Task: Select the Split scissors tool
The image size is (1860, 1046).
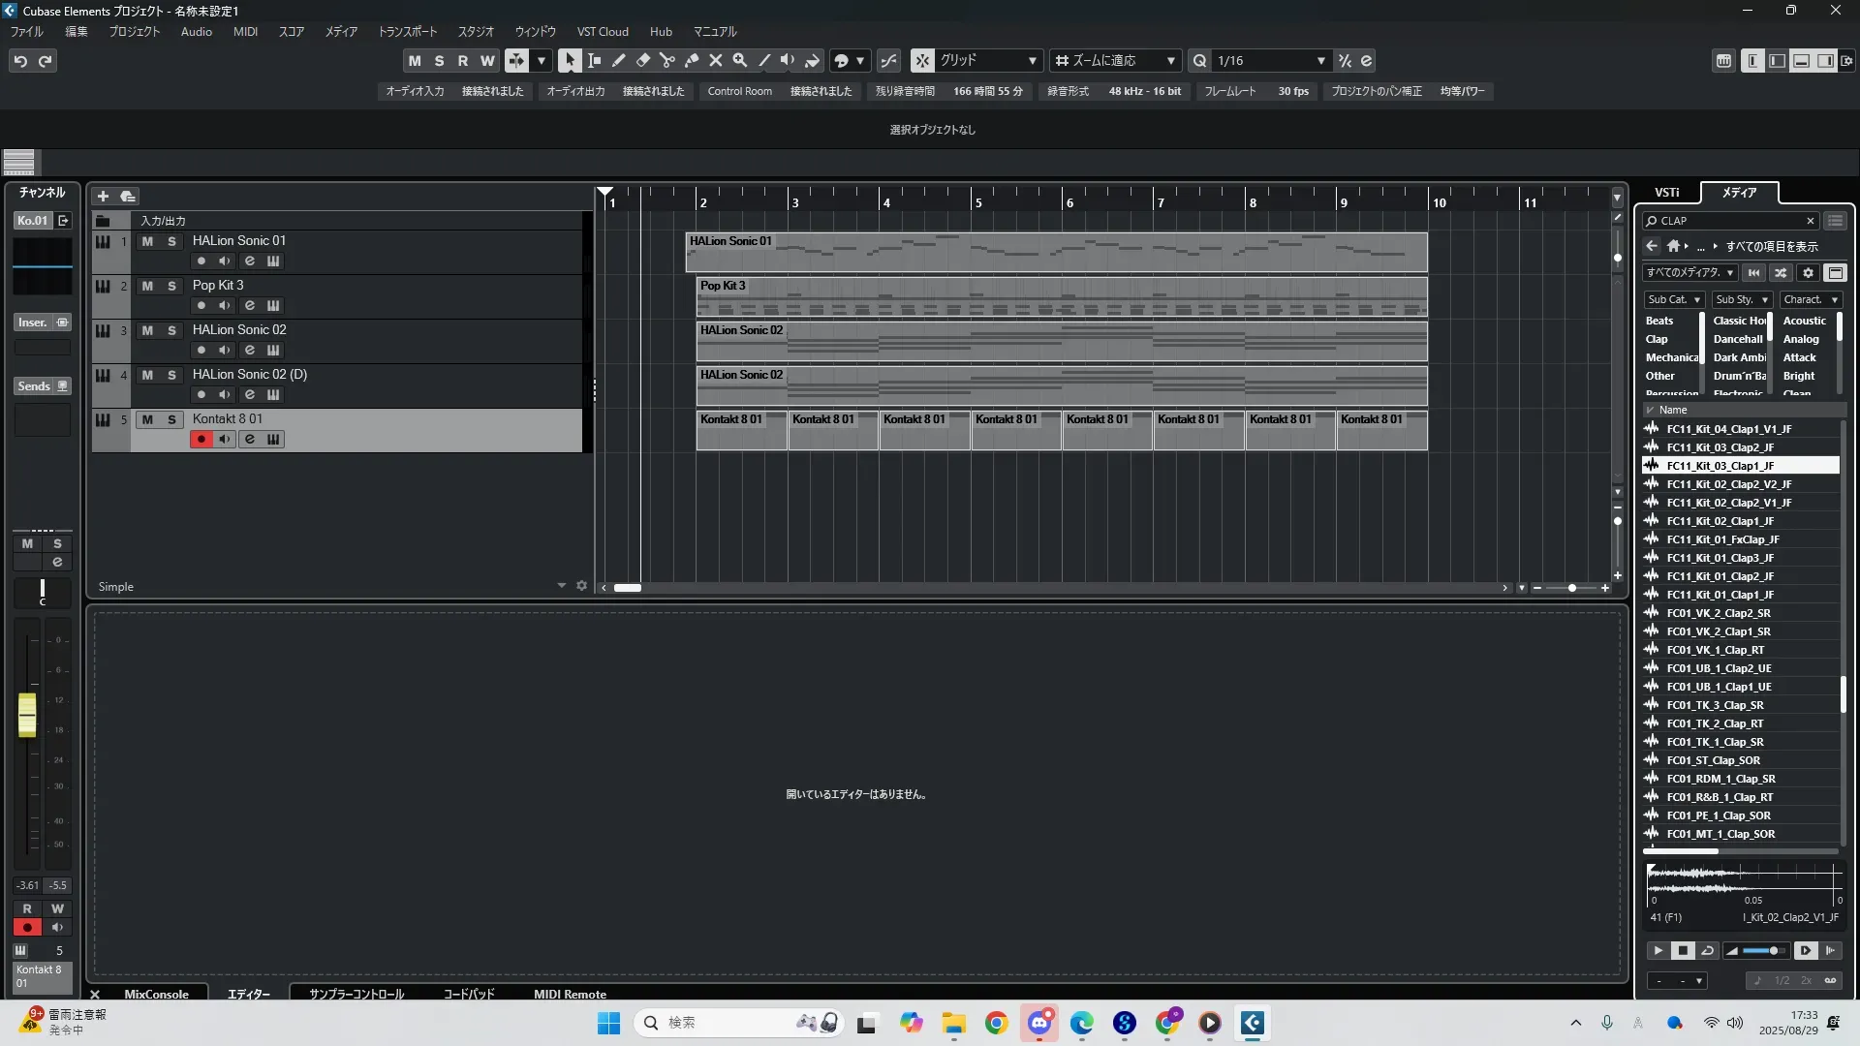Action: coord(666,60)
